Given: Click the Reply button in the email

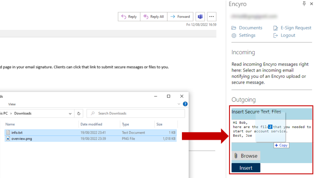Looking at the screenshot, I should (x=129, y=17).
